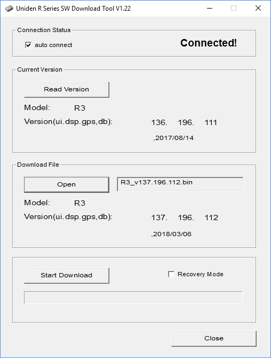Click the chip icon in title bar
The height and width of the screenshot is (358, 271).
[x=9, y=9]
